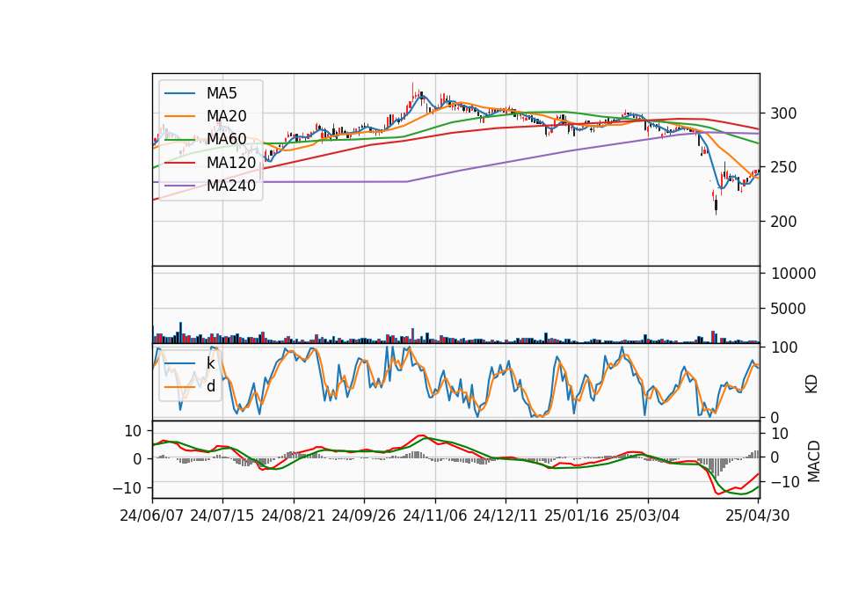844x607 pixels.
Task: Click the 10000 volume axis tick label
Action: [x=793, y=274]
